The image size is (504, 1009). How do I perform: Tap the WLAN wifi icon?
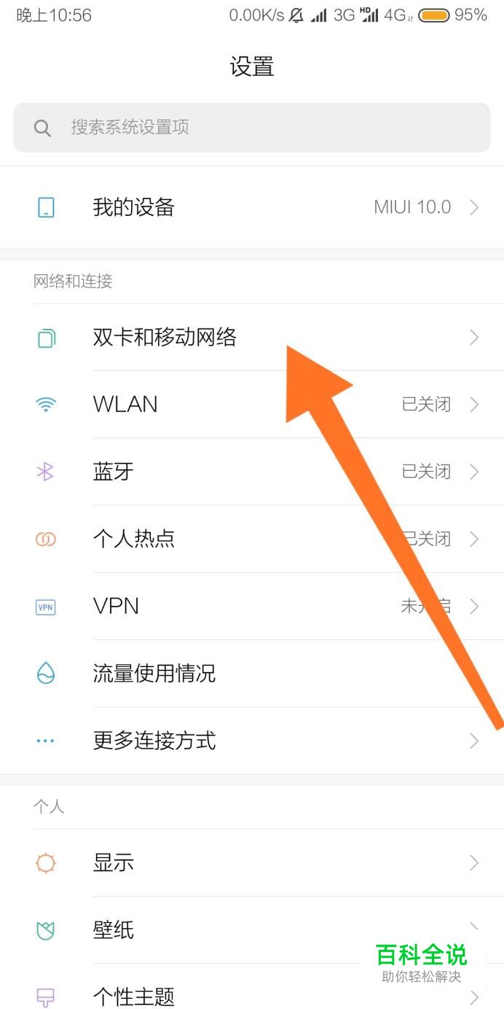click(46, 405)
